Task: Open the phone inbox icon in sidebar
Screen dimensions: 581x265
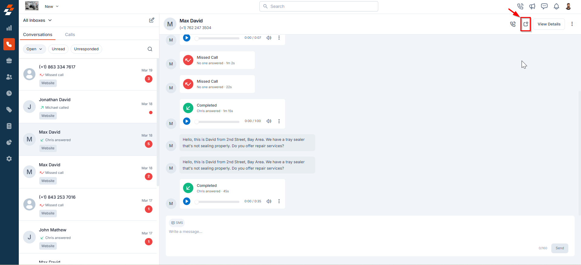Action: tap(9, 44)
